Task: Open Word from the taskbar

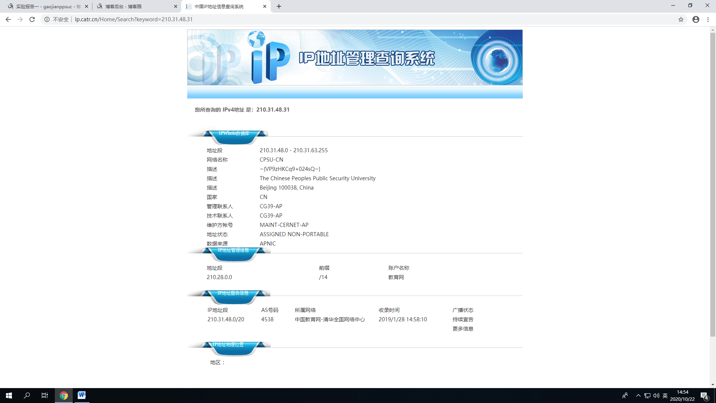Action: (81, 396)
